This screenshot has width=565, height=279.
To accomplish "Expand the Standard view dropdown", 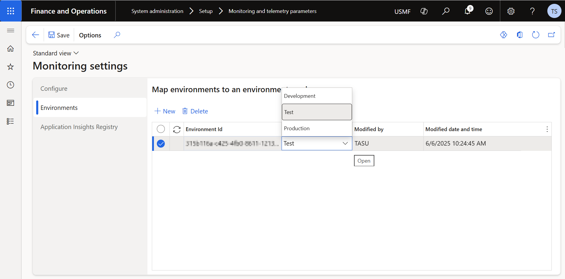I will coord(56,53).
